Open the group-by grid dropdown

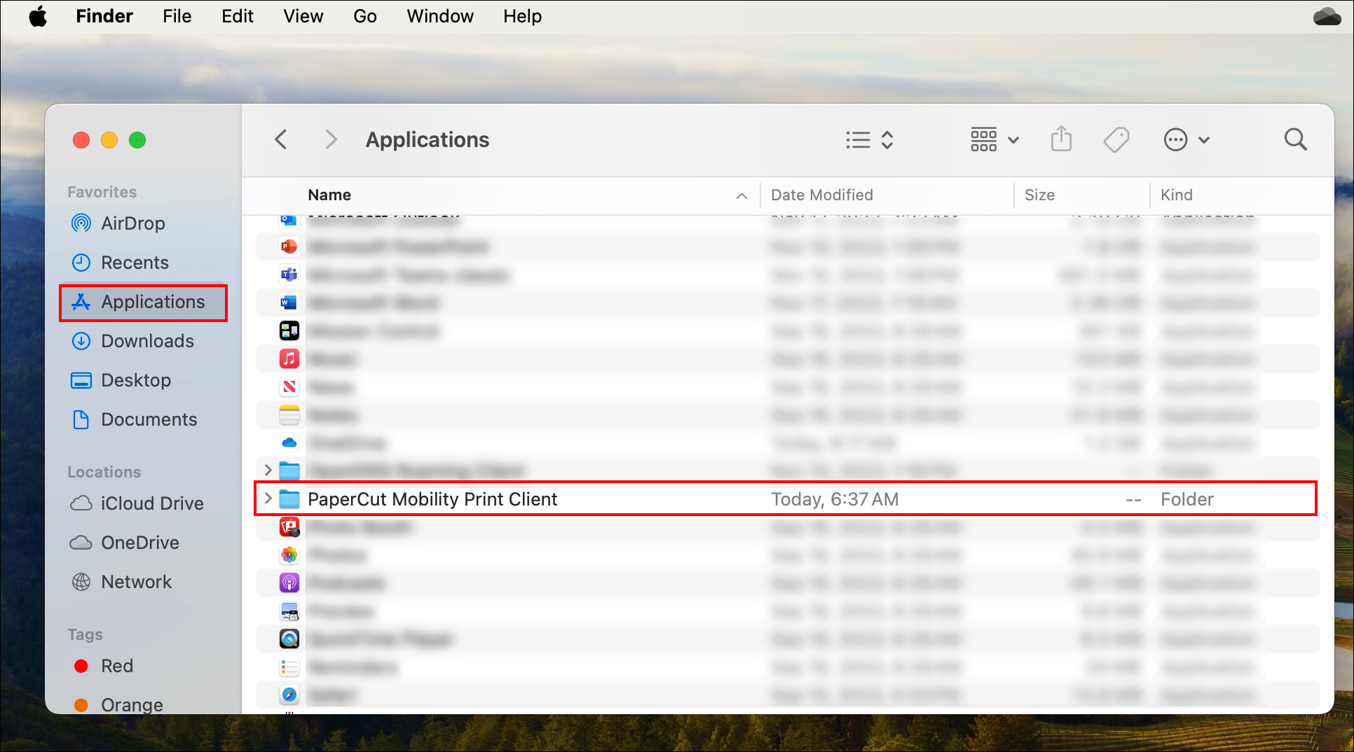click(x=994, y=140)
